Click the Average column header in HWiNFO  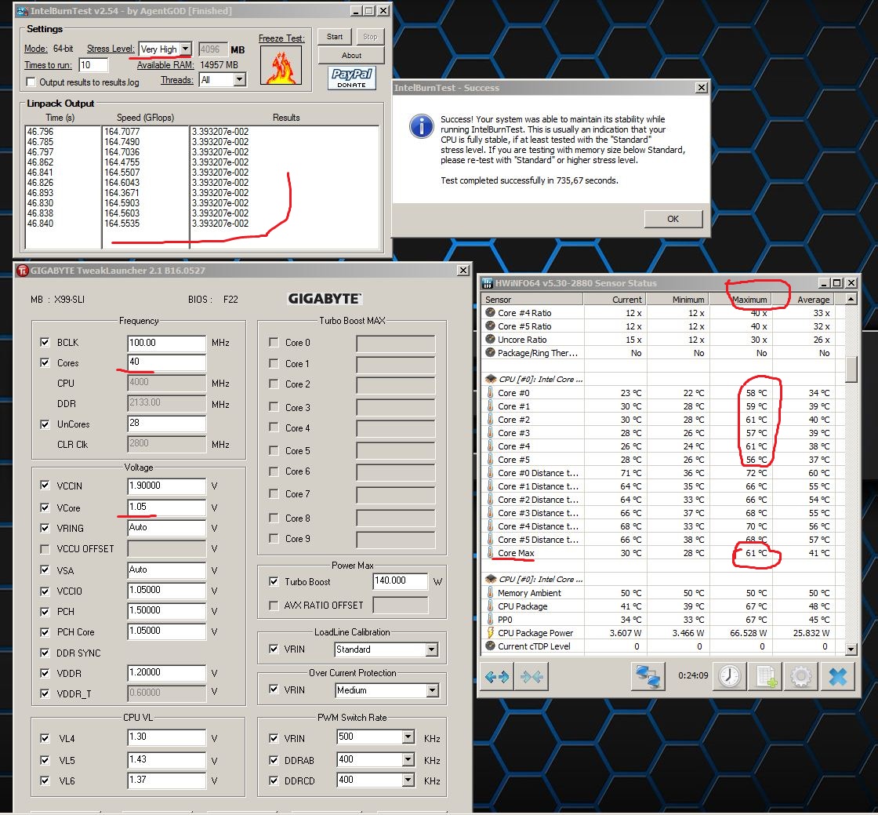coord(803,300)
